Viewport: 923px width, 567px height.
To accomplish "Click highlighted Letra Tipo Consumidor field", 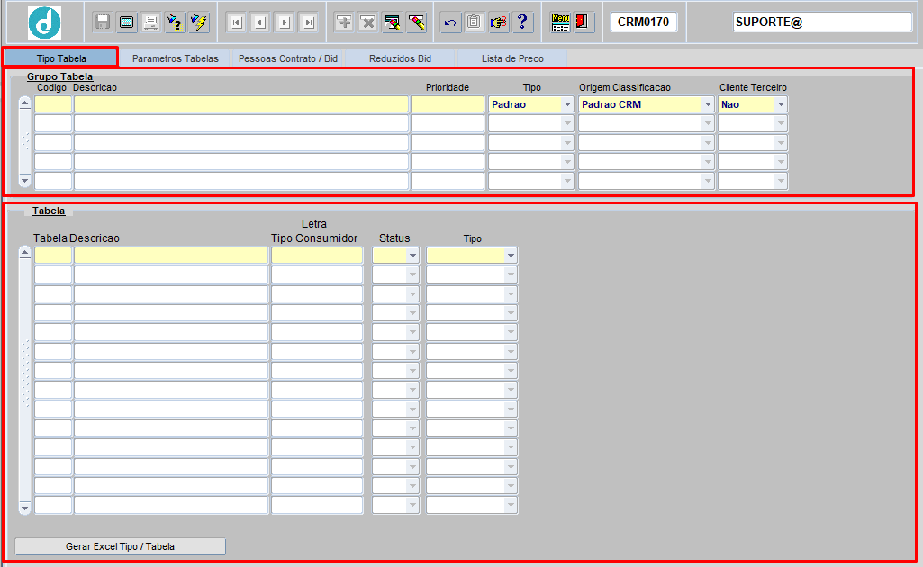I will pos(317,256).
